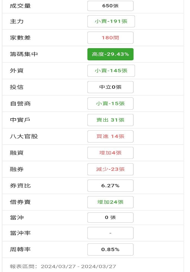190x272 pixels.
Task: Select the 券資比 6.27% value box
Action: point(110,186)
